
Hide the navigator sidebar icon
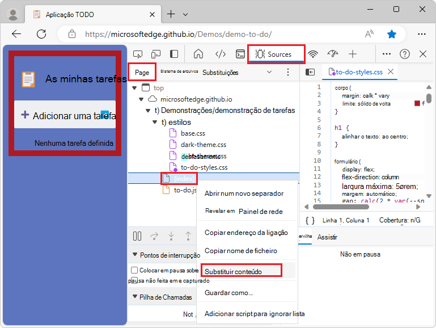[310, 72]
